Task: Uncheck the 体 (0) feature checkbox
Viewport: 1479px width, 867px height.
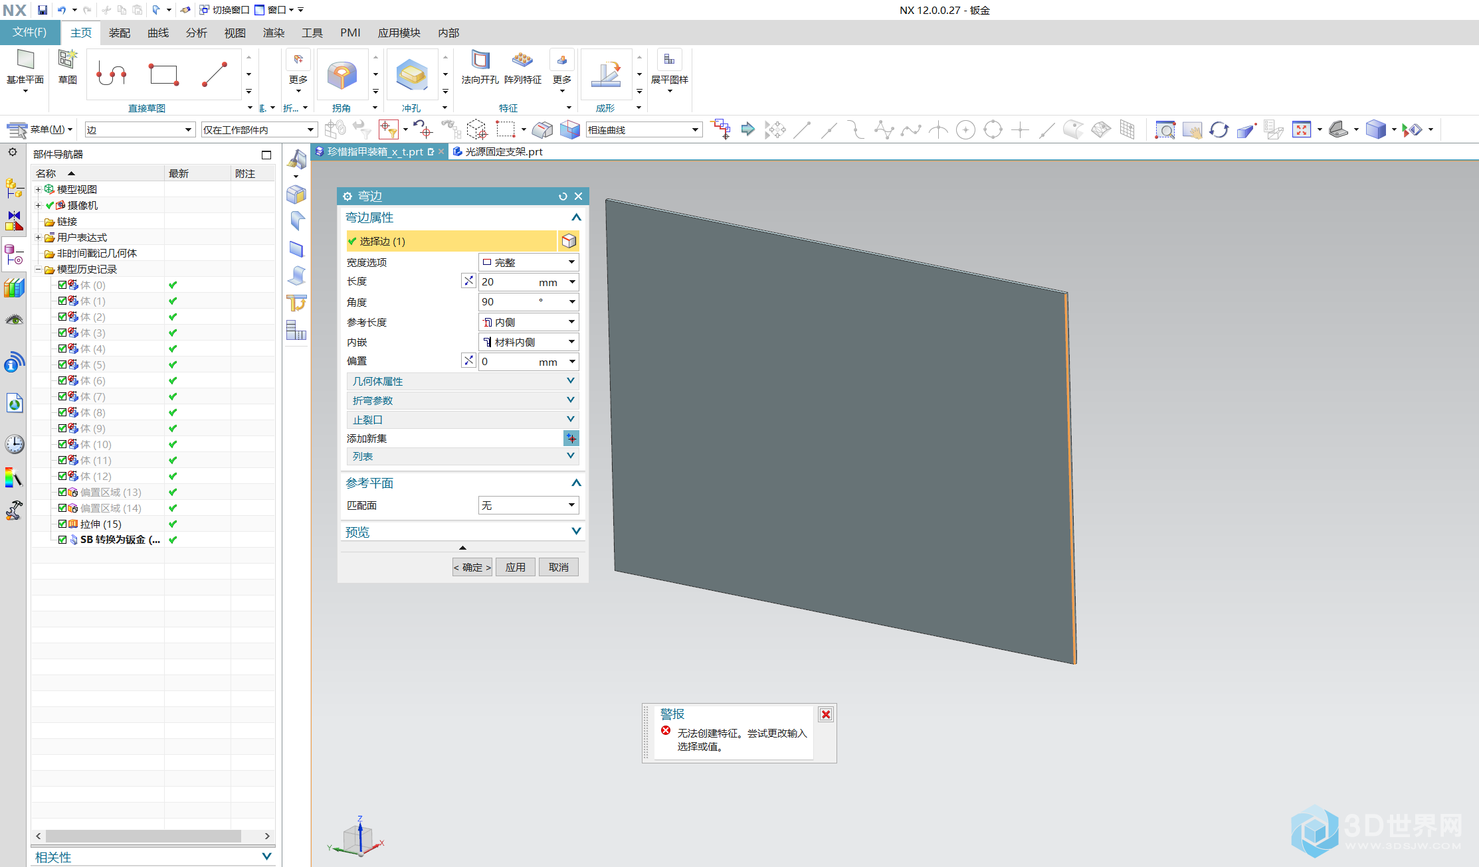Action: (x=62, y=285)
